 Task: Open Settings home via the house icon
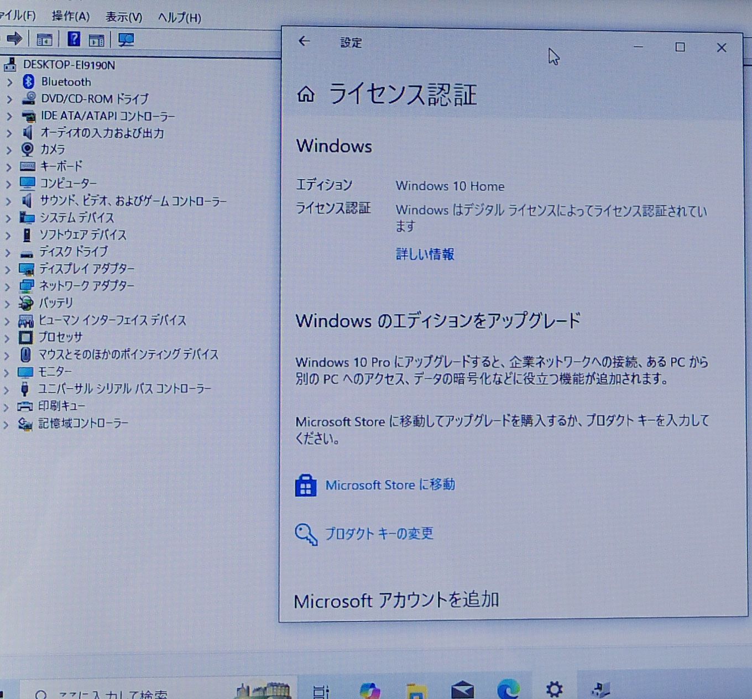click(x=306, y=94)
